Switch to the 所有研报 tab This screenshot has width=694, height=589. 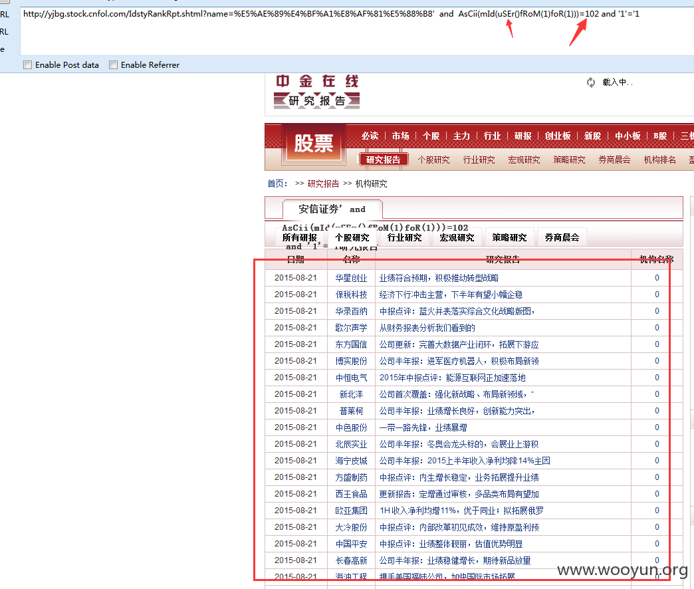tap(300, 237)
